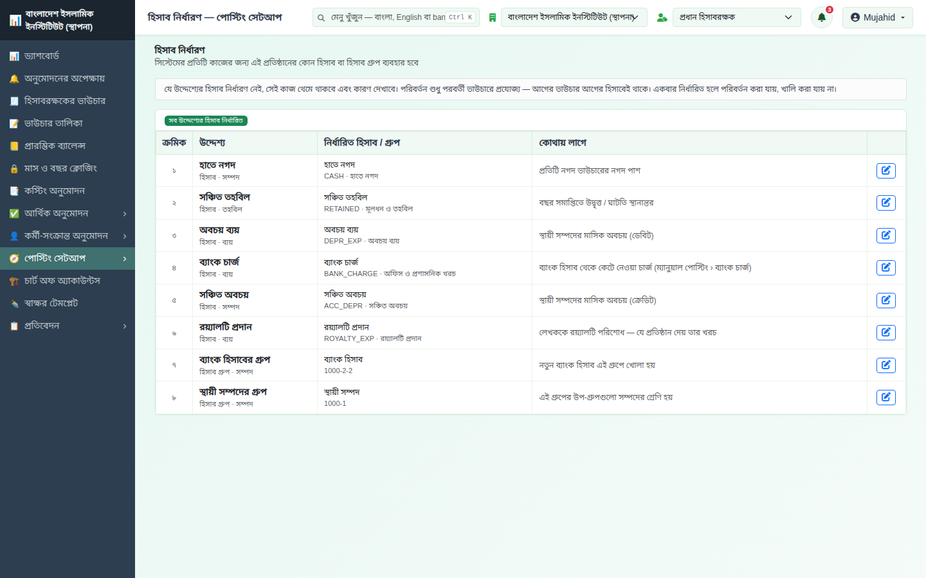
Task: Expand the পোস্টিং সেটআপ menu chevron
Action: (x=125, y=258)
